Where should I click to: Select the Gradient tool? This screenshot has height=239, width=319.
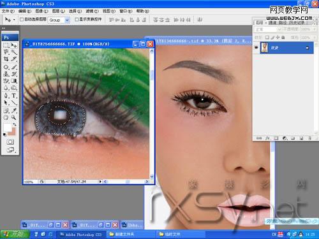point(14,81)
